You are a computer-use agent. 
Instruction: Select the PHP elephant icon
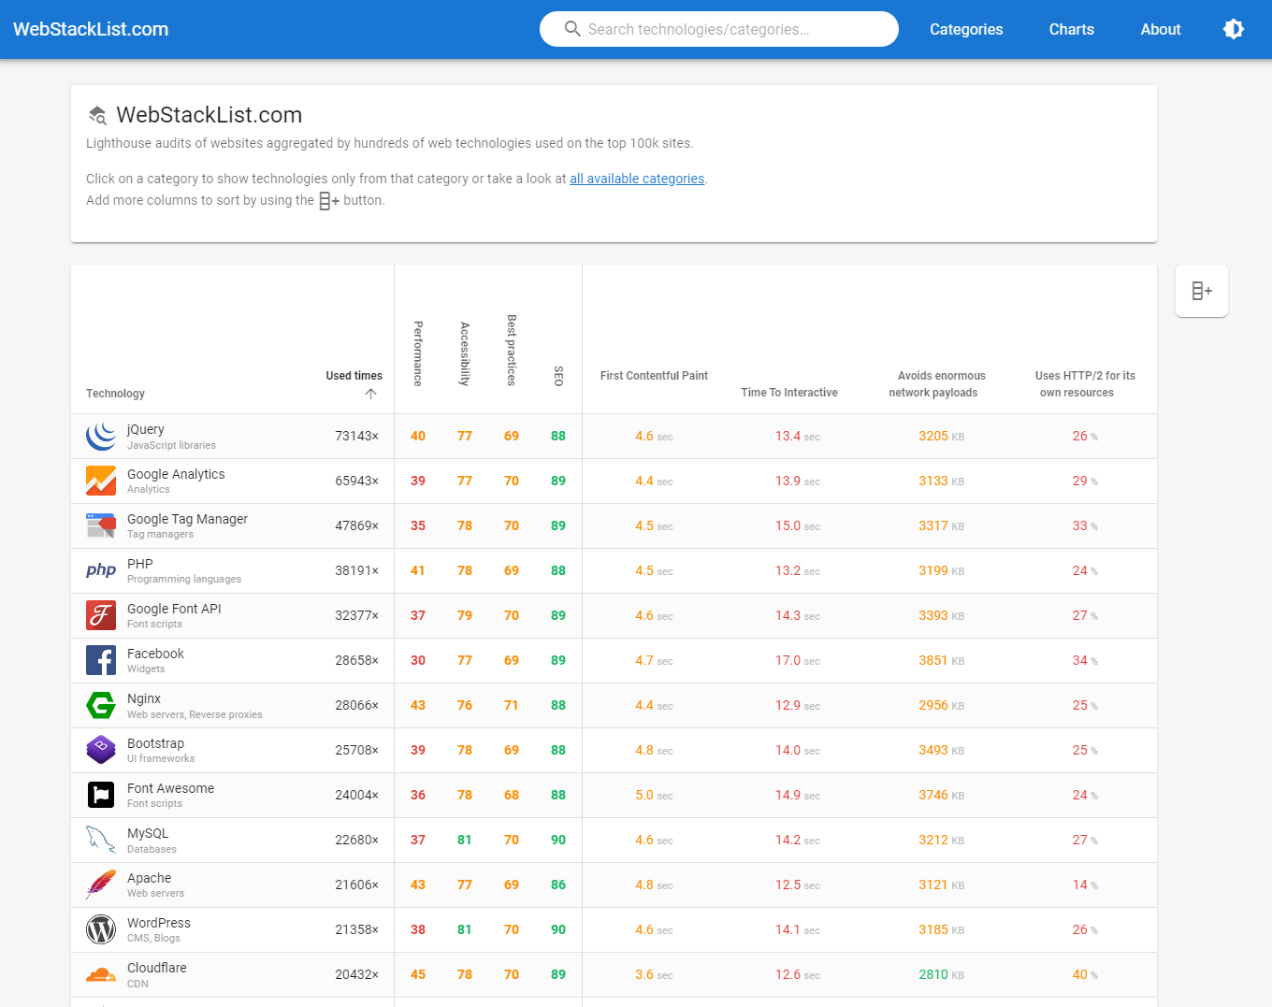click(100, 570)
